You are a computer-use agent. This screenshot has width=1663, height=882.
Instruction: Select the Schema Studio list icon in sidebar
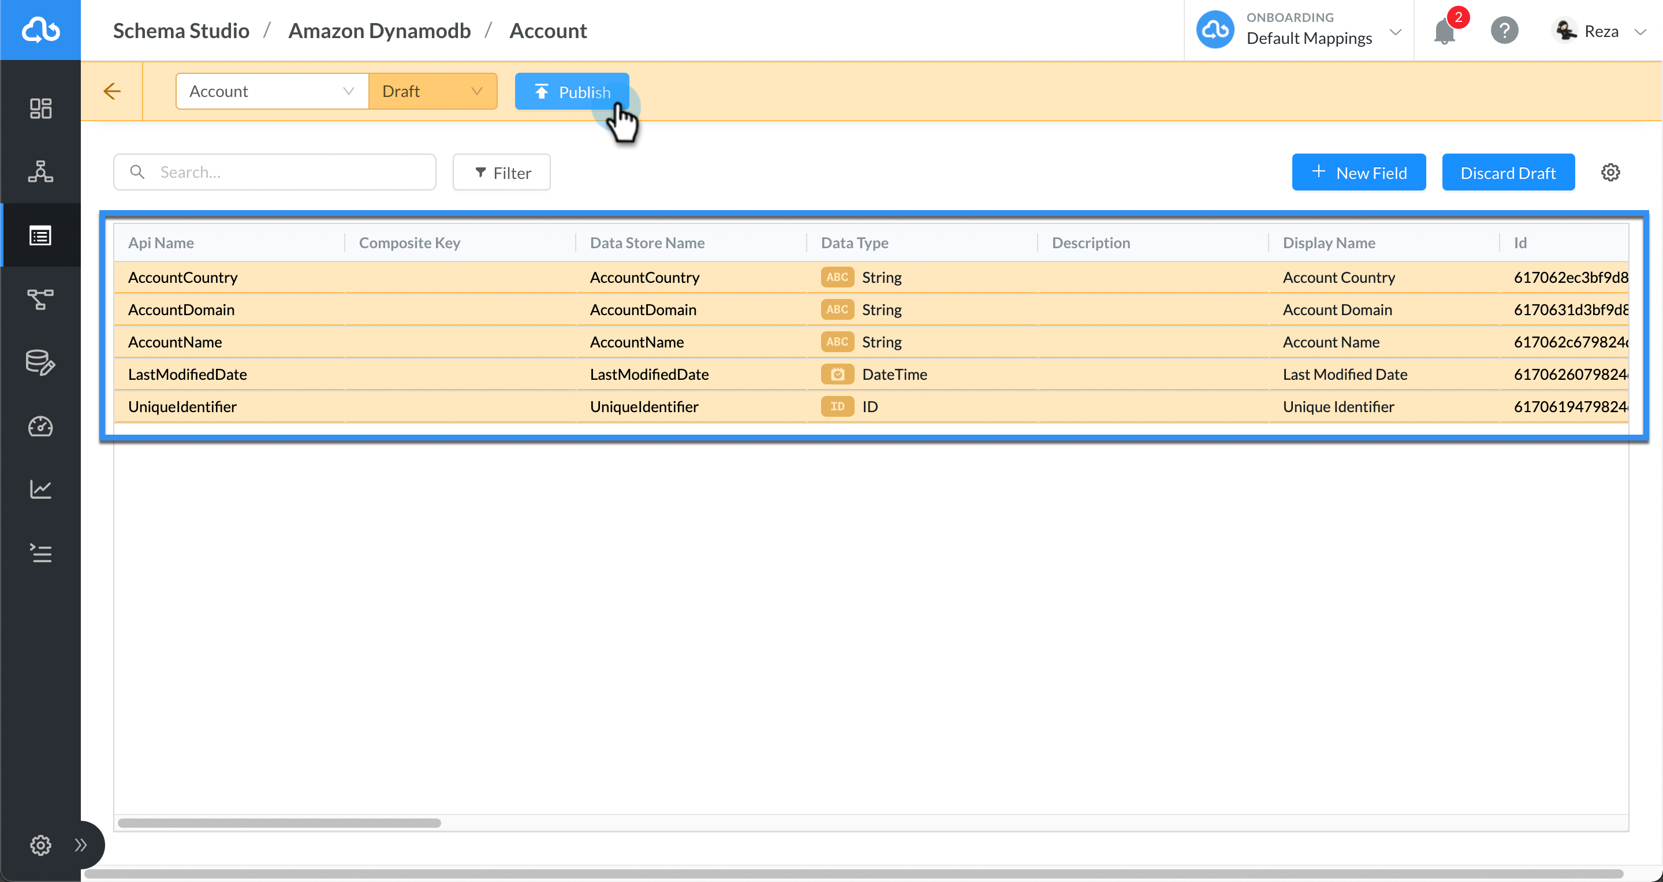[x=40, y=236]
